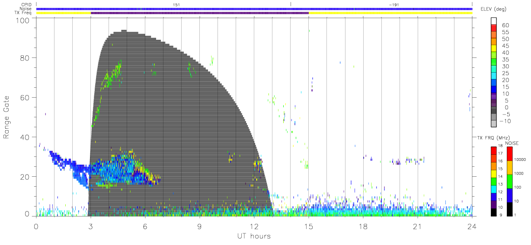531x245 pixels.
Task: Click the CPID row label
Action: [x=27, y=5]
